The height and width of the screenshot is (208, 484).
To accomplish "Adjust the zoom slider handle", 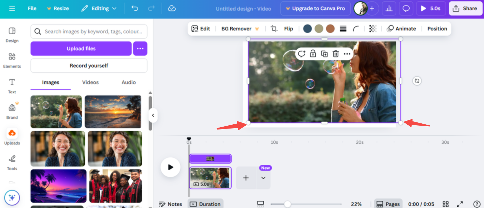I will 287,204.
